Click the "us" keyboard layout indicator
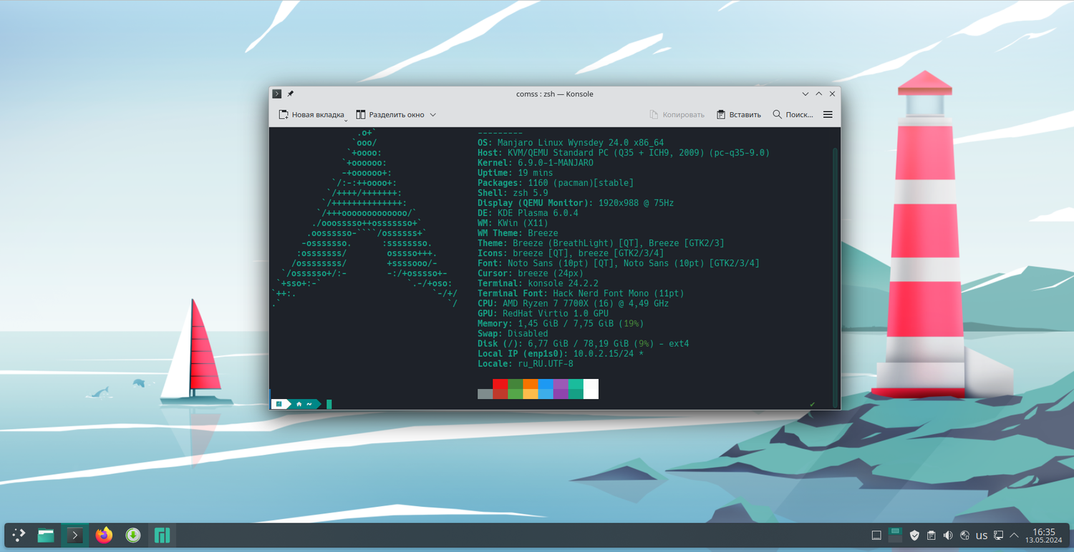This screenshot has width=1074, height=552. pos(982,535)
